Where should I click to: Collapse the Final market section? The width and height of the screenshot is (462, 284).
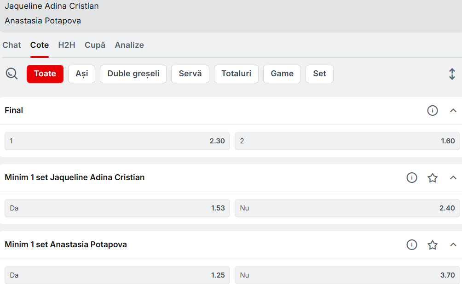[x=453, y=111]
